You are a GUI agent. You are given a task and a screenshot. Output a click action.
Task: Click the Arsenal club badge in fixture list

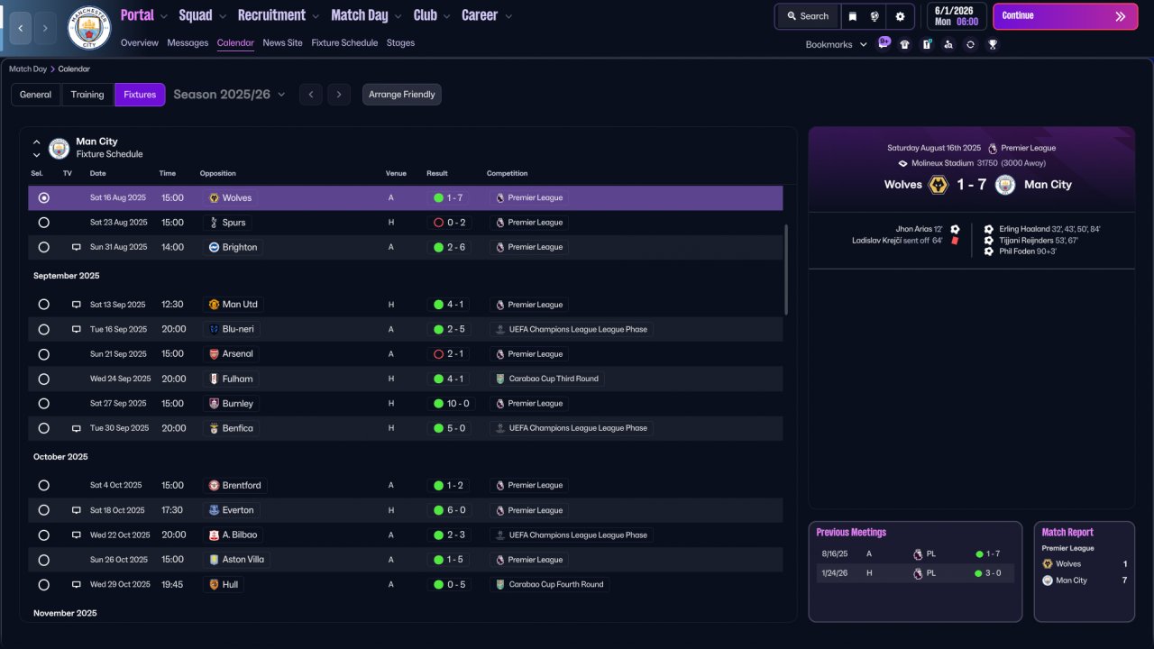(214, 354)
